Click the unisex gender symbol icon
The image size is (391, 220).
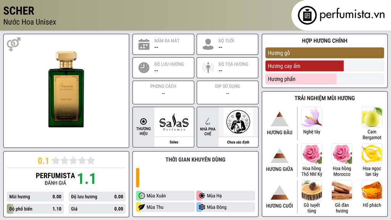coord(14,44)
